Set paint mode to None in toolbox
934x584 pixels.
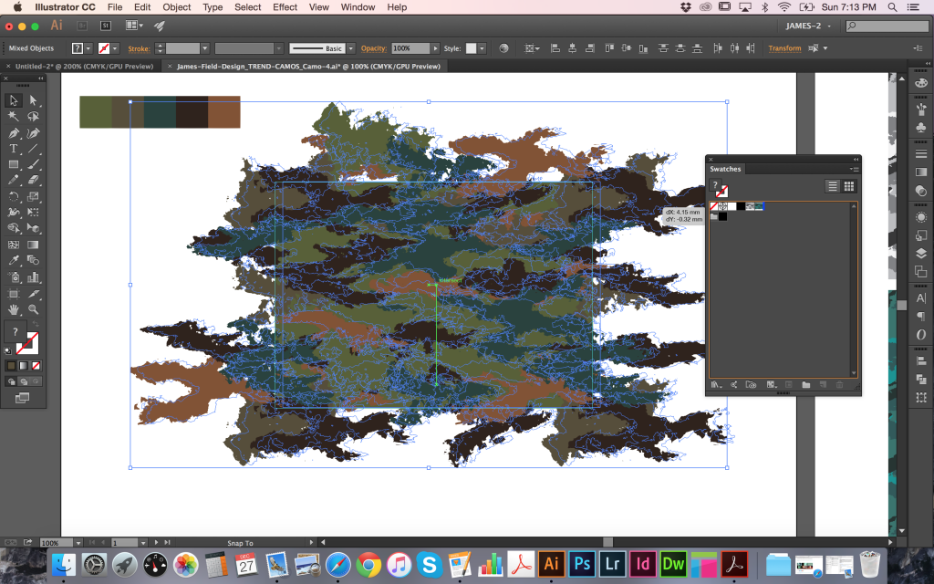[x=36, y=365]
